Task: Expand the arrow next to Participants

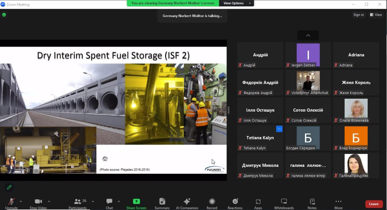Action: (x=93, y=201)
